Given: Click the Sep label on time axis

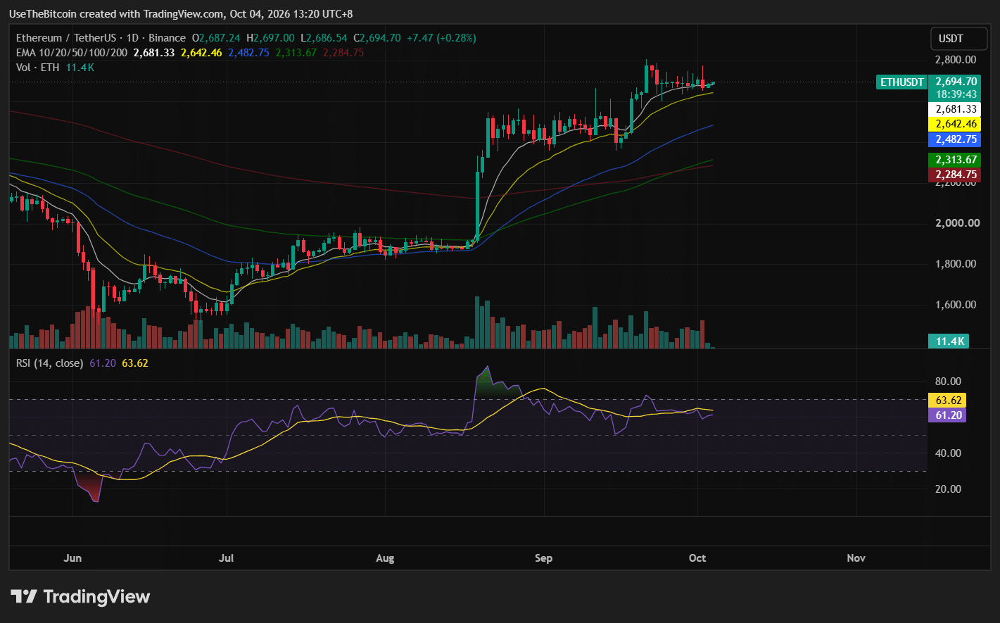Looking at the screenshot, I should 543,558.
